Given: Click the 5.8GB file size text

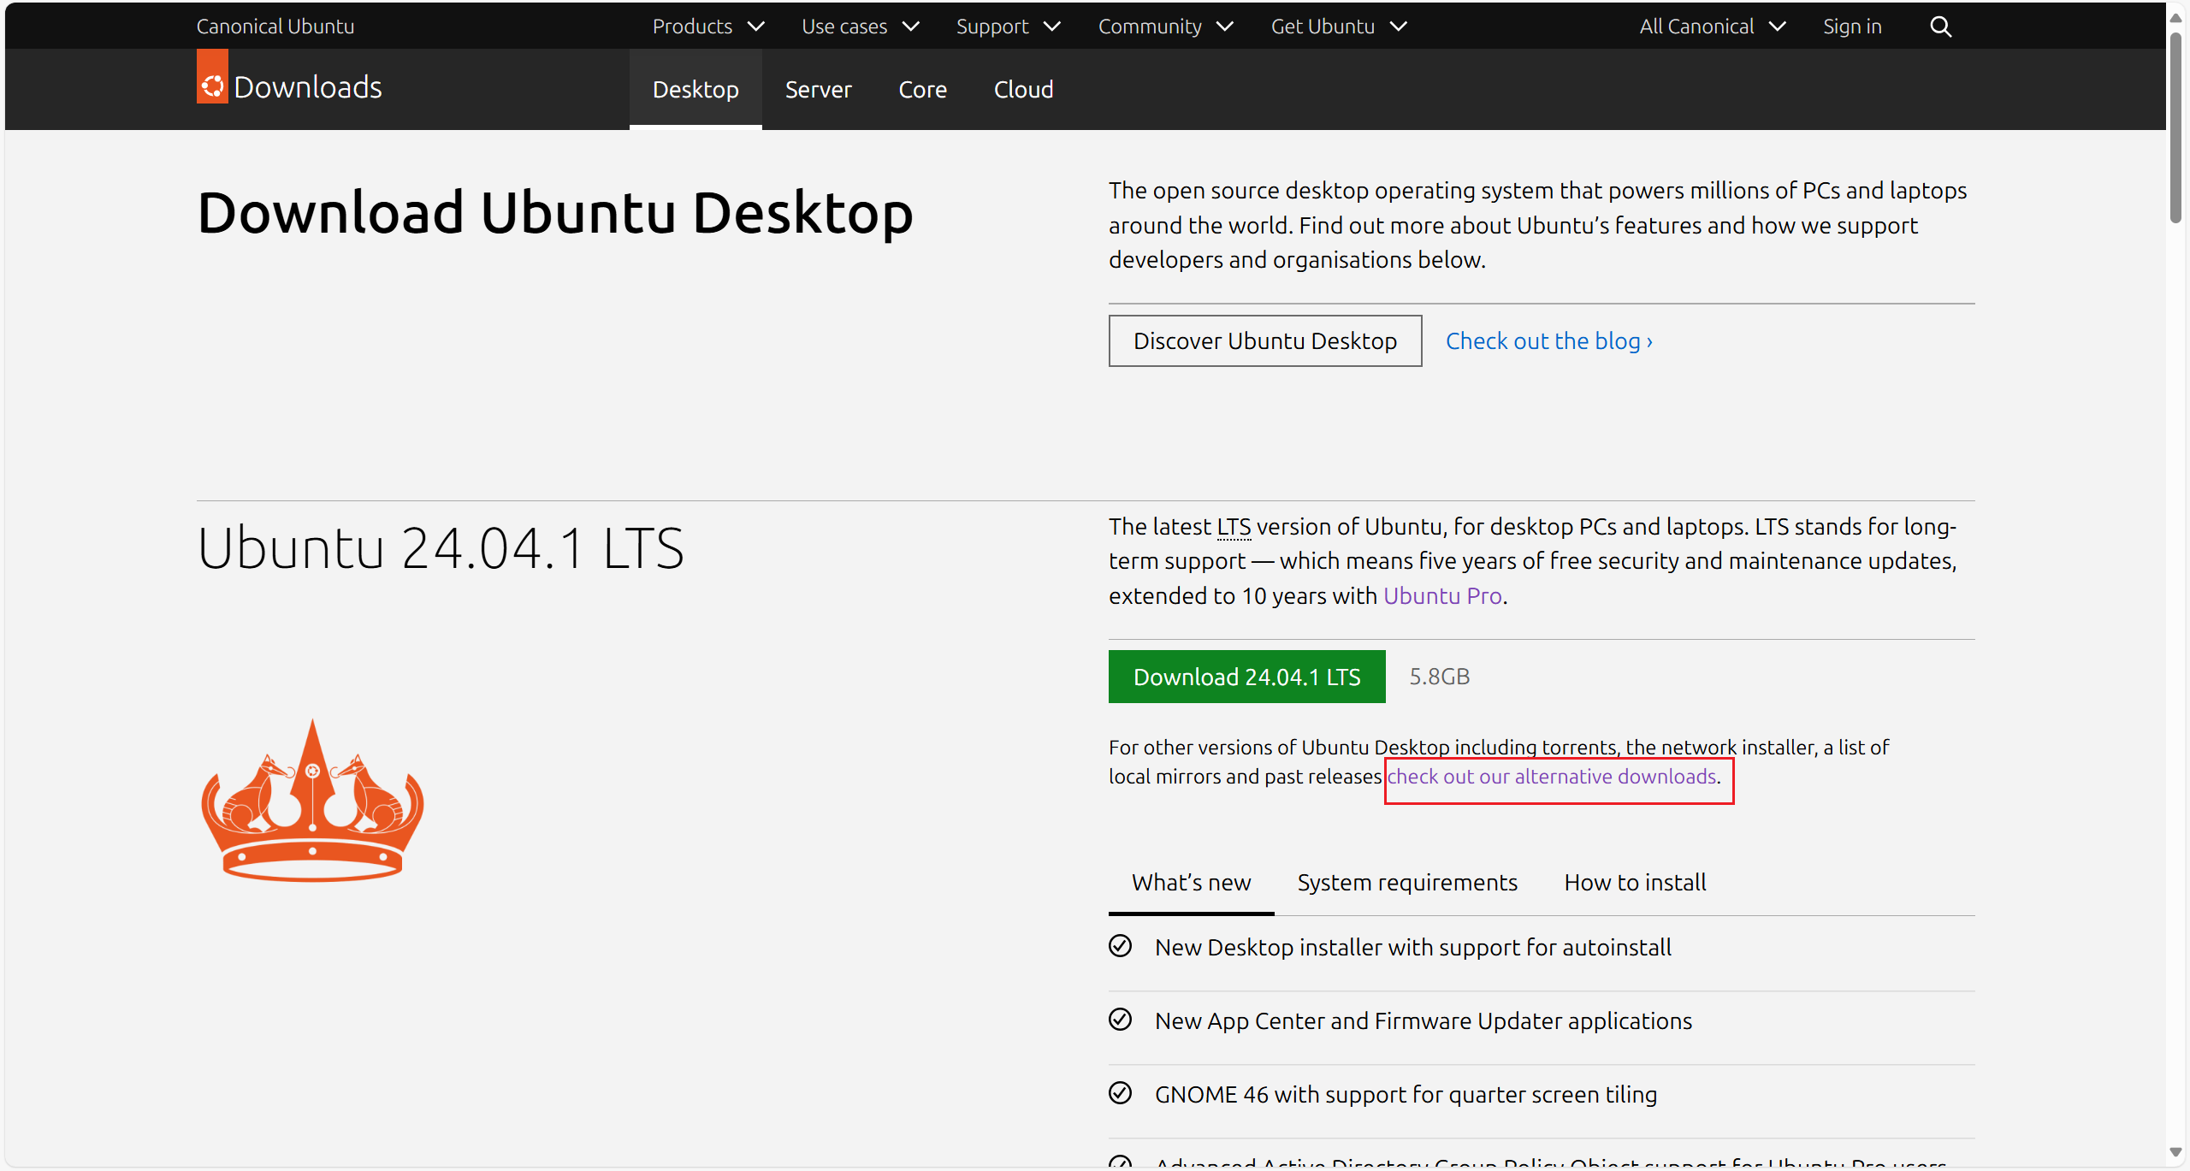Looking at the screenshot, I should point(1439,677).
